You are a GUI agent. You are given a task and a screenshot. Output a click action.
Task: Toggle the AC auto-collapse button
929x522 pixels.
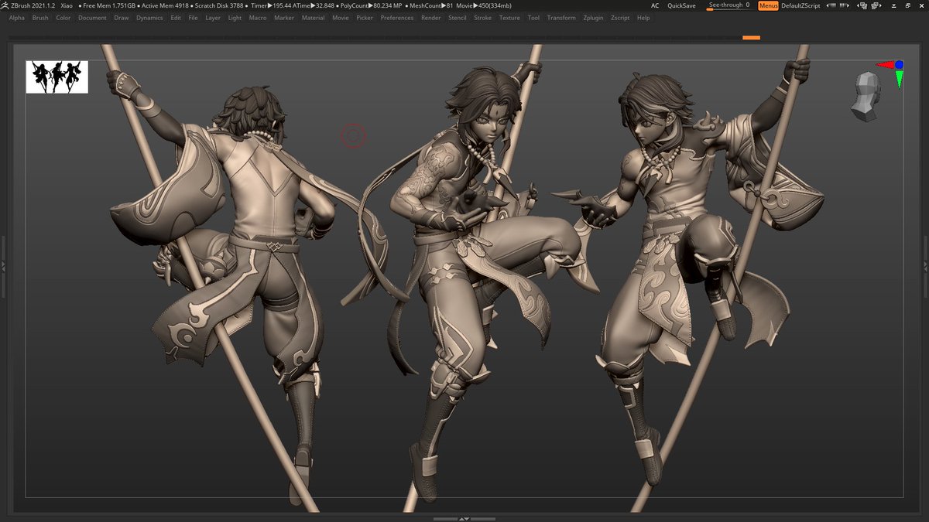coord(655,5)
